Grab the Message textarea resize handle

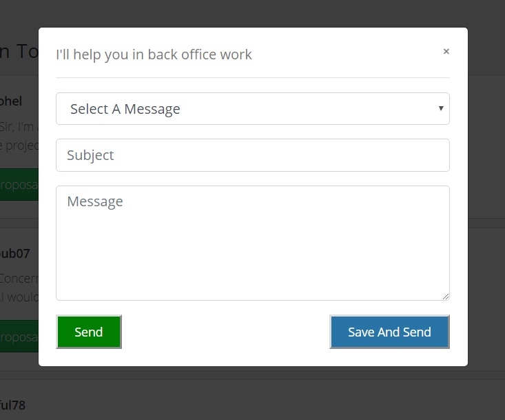tap(445, 296)
